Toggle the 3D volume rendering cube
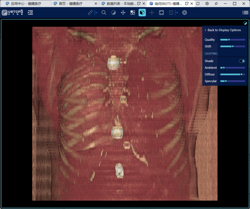Screen dimensions: 250x209 click(x=142, y=13)
